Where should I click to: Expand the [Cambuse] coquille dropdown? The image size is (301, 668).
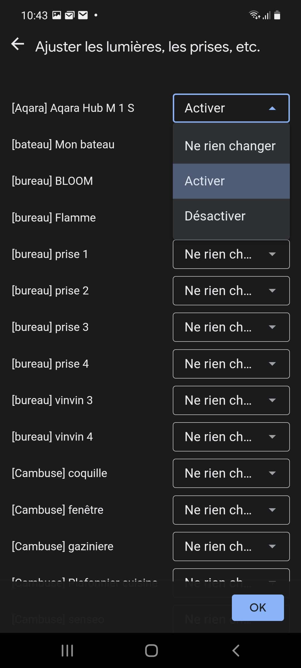pyautogui.click(x=231, y=473)
